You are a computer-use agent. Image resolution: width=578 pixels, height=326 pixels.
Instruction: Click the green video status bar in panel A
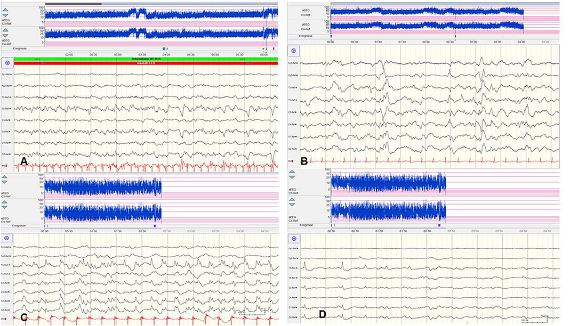146,59
